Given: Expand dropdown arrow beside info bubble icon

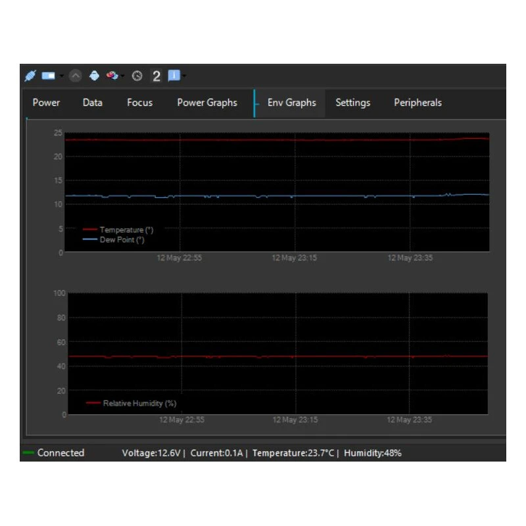Looking at the screenshot, I should click(185, 76).
